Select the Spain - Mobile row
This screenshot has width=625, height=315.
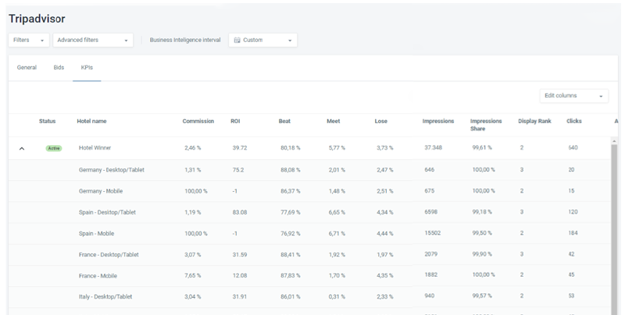[x=309, y=233]
